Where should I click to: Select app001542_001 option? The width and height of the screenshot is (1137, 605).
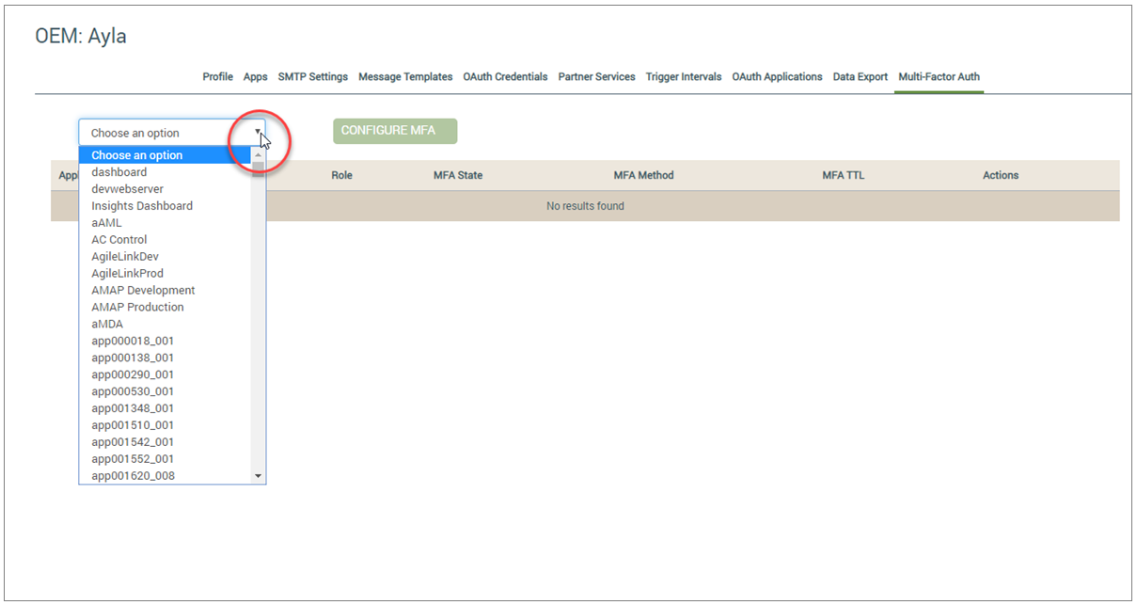165,442
